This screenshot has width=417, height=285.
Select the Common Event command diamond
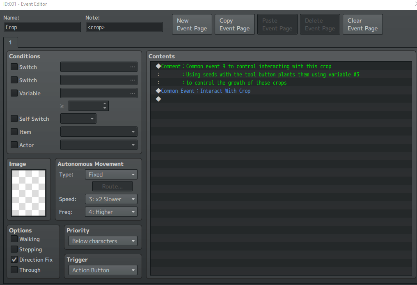coord(158,91)
